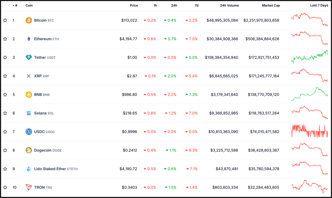This screenshot has width=332, height=198.
Task: Open the XRP coin link
Action: pos(42,76)
